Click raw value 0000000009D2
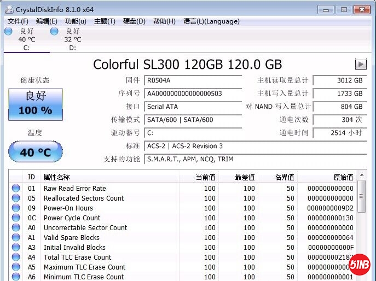The image size is (376, 281). (x=330, y=208)
